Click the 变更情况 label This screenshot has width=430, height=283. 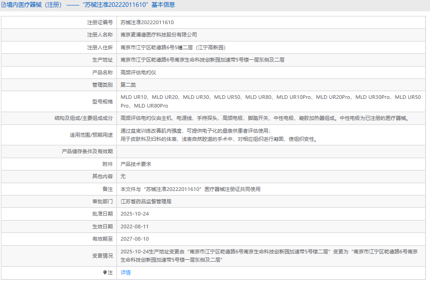pos(102,256)
